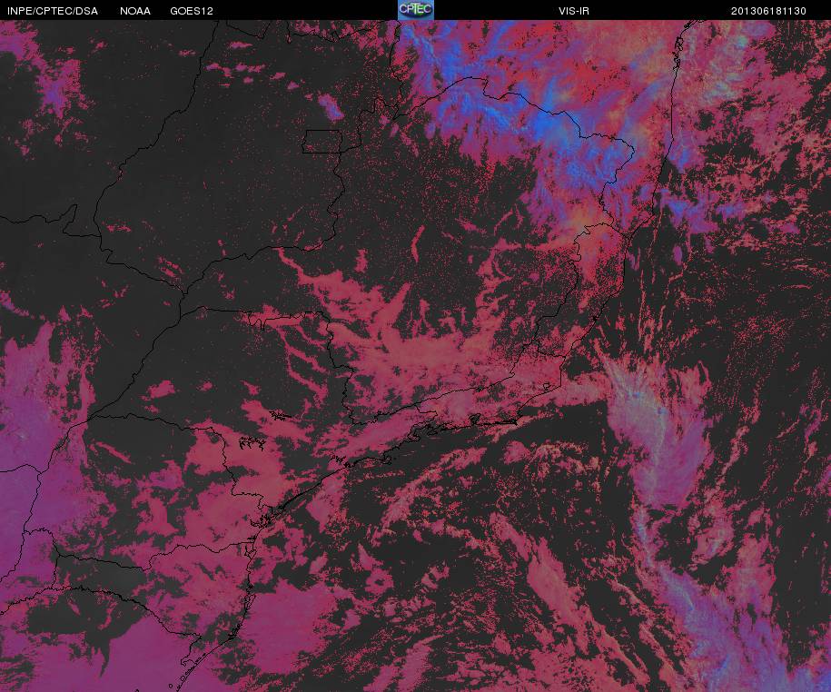Click the CPTEC logo in the header

point(416,10)
